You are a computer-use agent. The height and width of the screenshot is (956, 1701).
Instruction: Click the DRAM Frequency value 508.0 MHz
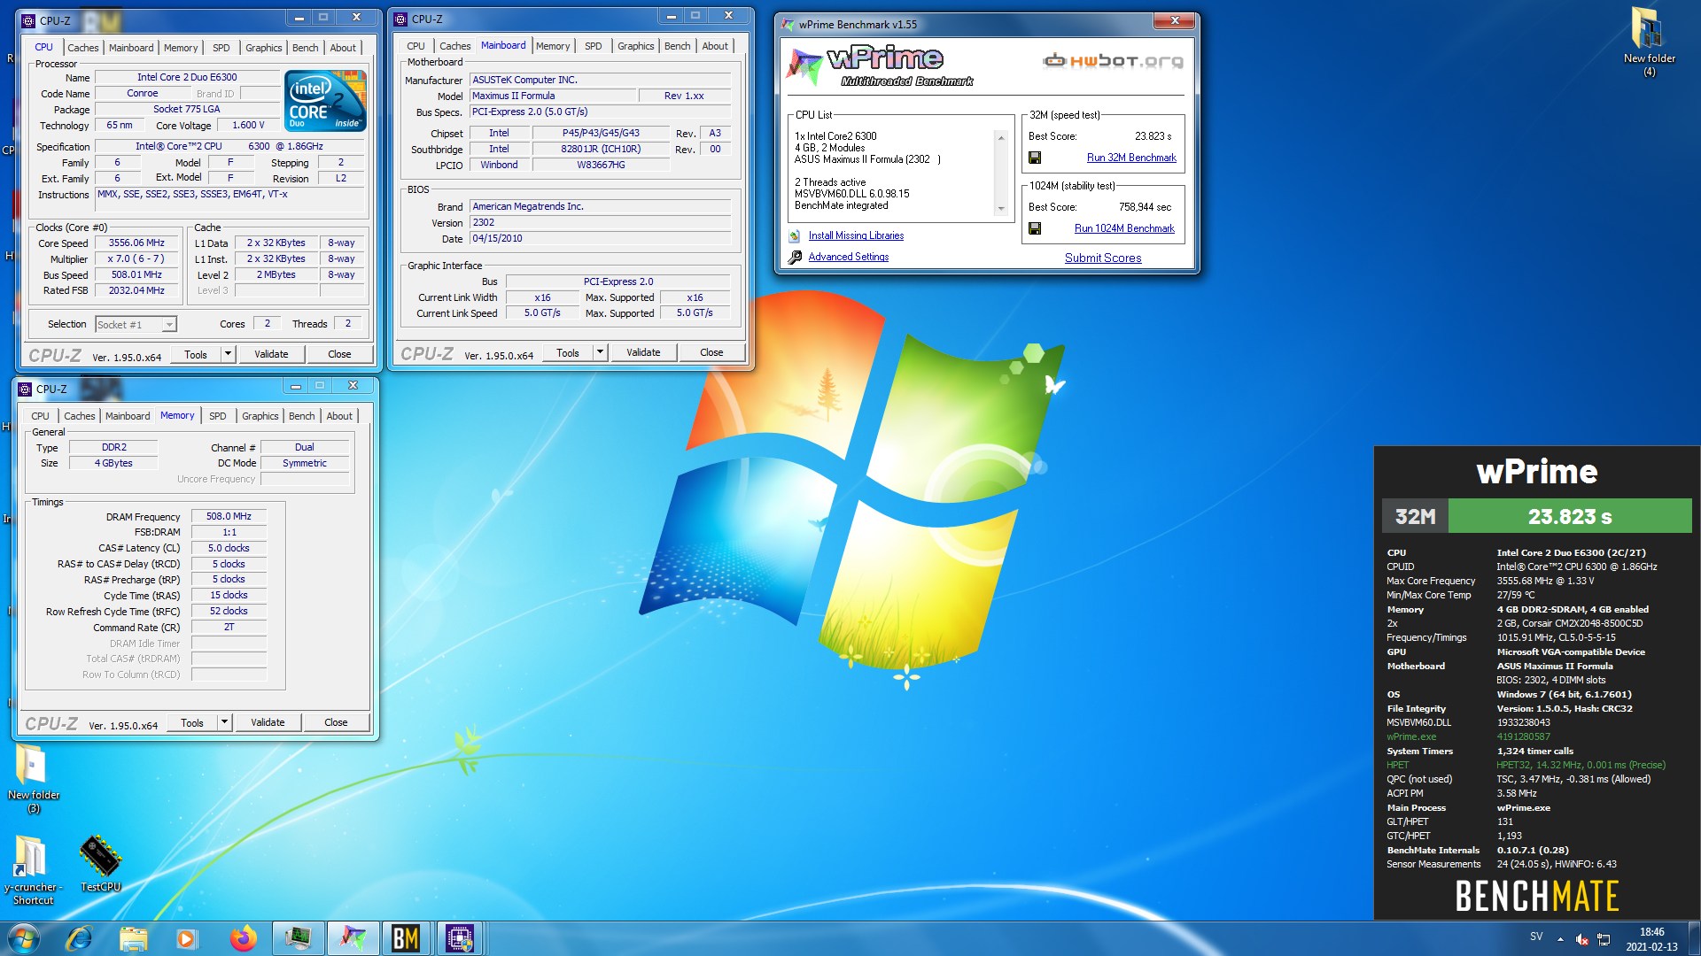pos(229,516)
